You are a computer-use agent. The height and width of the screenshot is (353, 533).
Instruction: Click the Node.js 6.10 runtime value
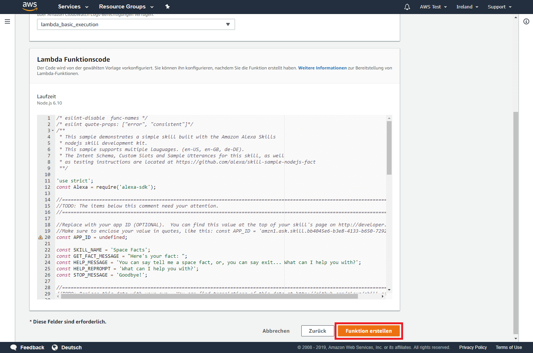pos(50,103)
